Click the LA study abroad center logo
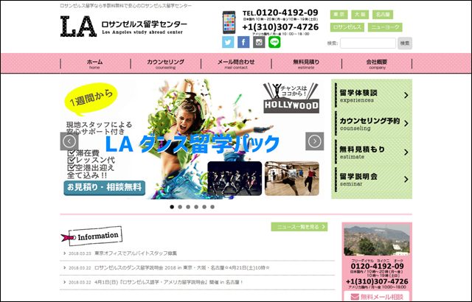The image size is (472, 302). click(x=123, y=27)
